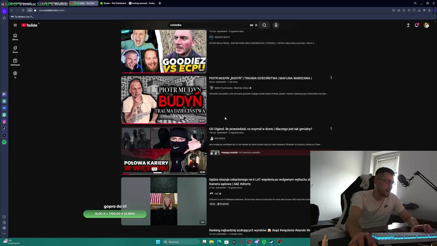Open more options for OG Olgierd video

[331, 128]
